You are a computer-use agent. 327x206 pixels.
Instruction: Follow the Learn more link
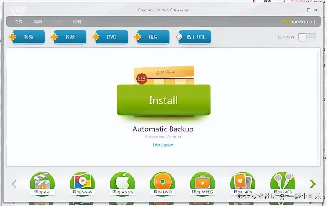coord(163,145)
